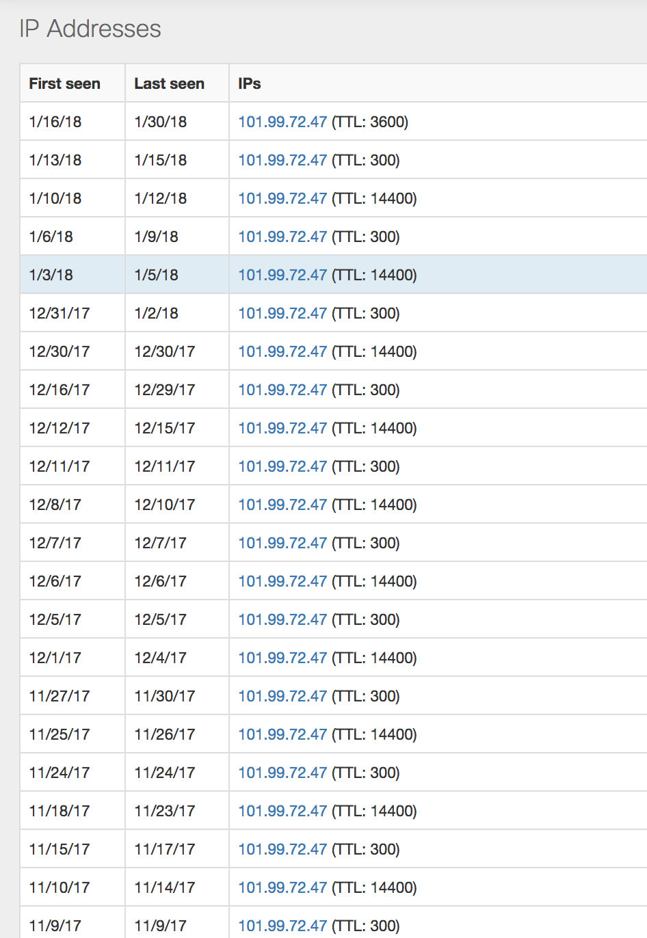Open IP link in highlighted 1/3/18 row
The height and width of the screenshot is (938, 647).
(x=282, y=275)
